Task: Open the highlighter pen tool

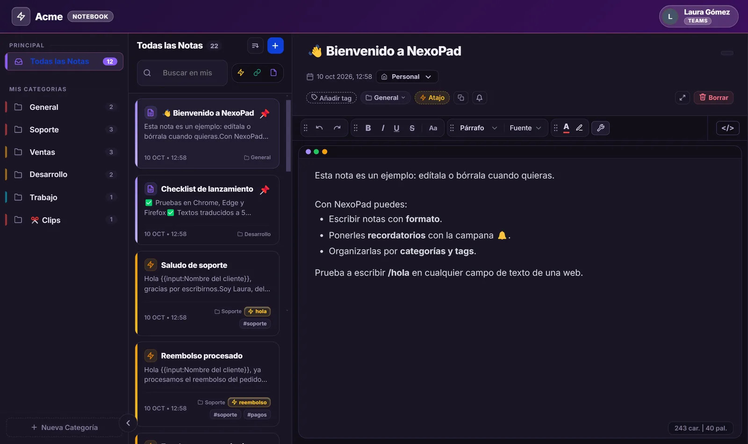Action: (x=579, y=128)
